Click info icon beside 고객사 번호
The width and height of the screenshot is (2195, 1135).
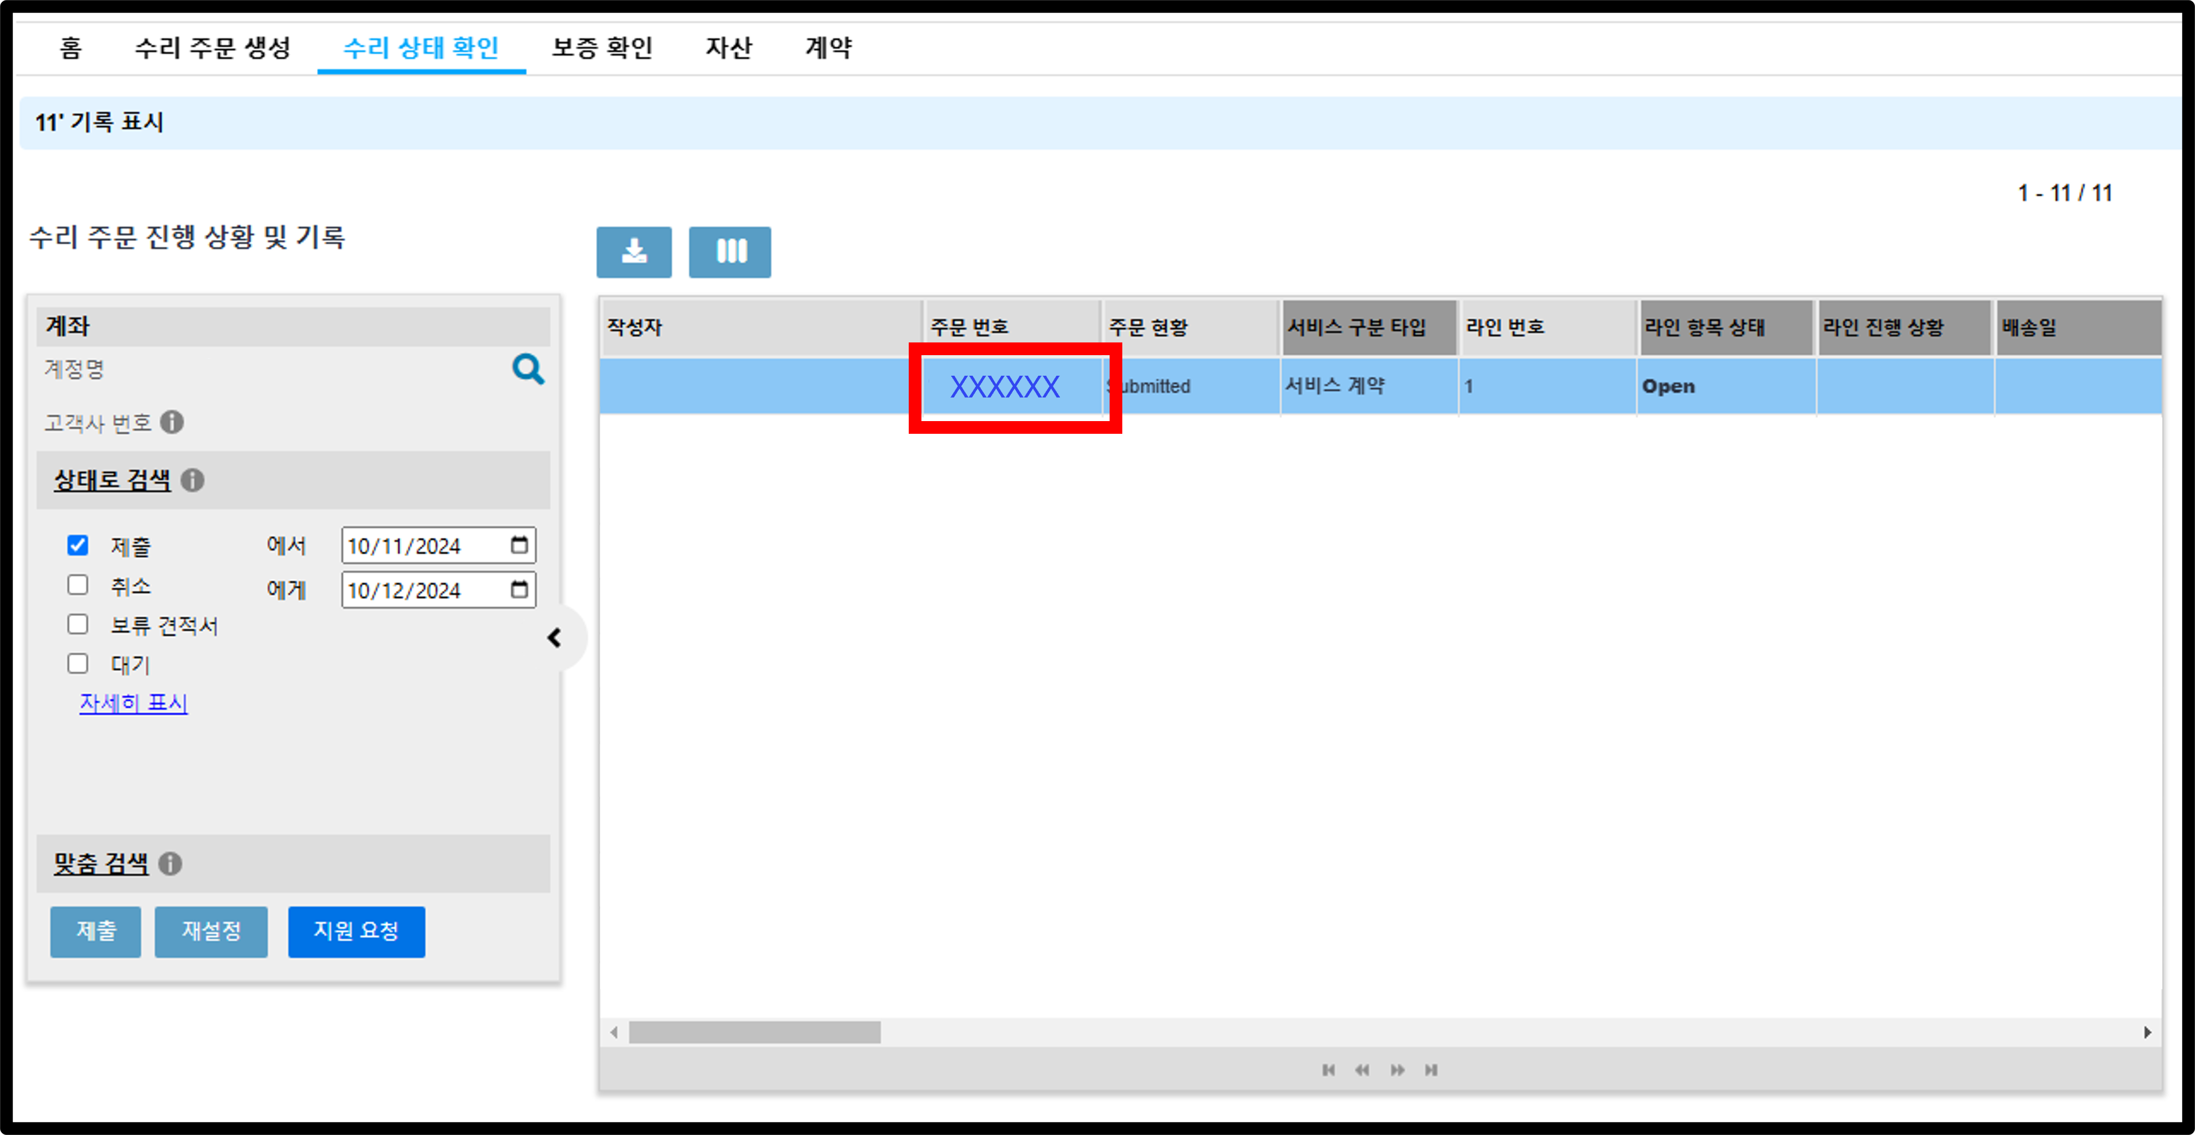(x=172, y=423)
